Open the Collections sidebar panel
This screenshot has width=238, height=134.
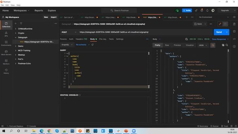coord(6,25)
